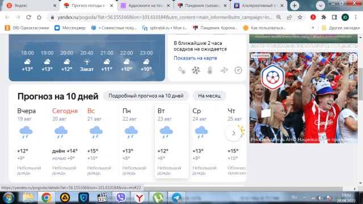Open the Как пользоваться... bookmark
Viewport: 363px width, 204px height.
coord(265,28)
